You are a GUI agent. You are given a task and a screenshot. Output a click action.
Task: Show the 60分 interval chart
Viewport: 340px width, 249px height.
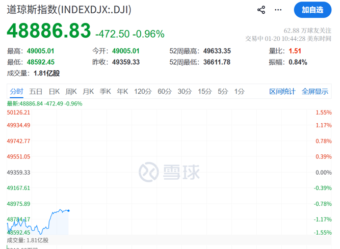(x=165, y=92)
